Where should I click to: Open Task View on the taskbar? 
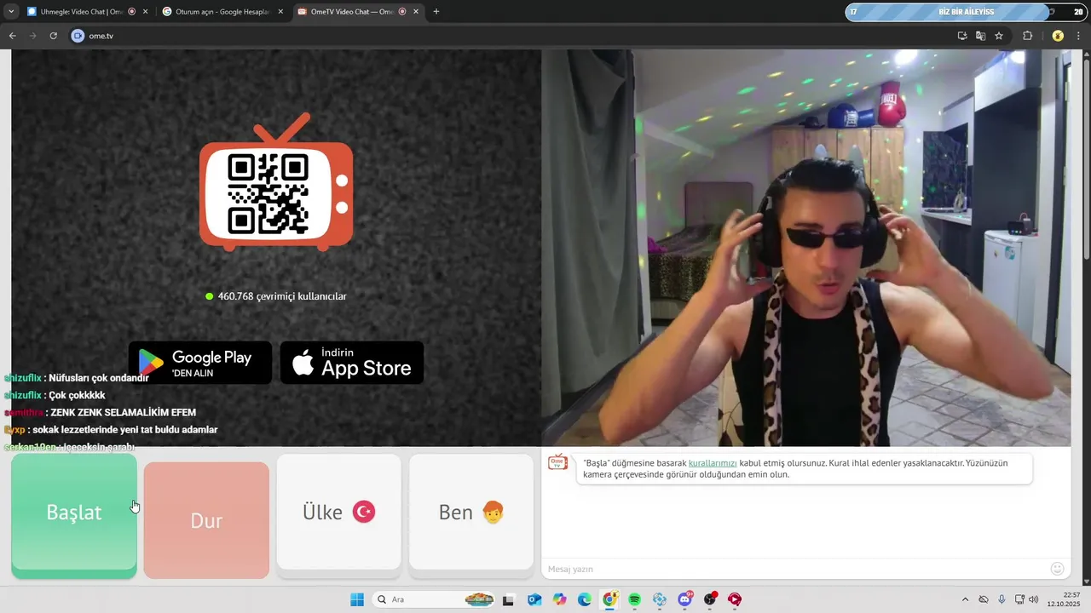click(x=509, y=599)
